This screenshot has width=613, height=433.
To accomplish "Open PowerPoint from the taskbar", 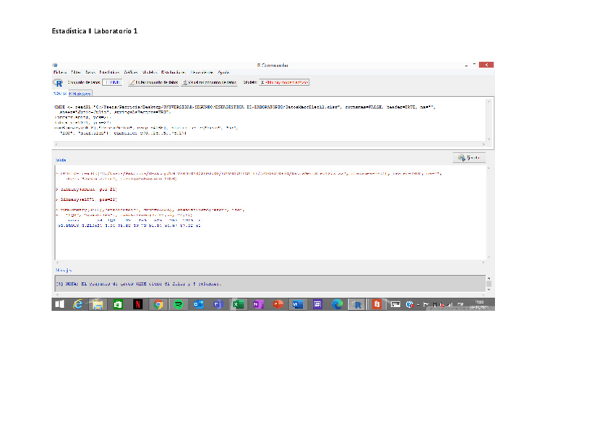I will (276, 305).
